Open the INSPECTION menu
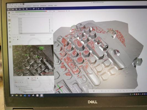 (36, 6)
